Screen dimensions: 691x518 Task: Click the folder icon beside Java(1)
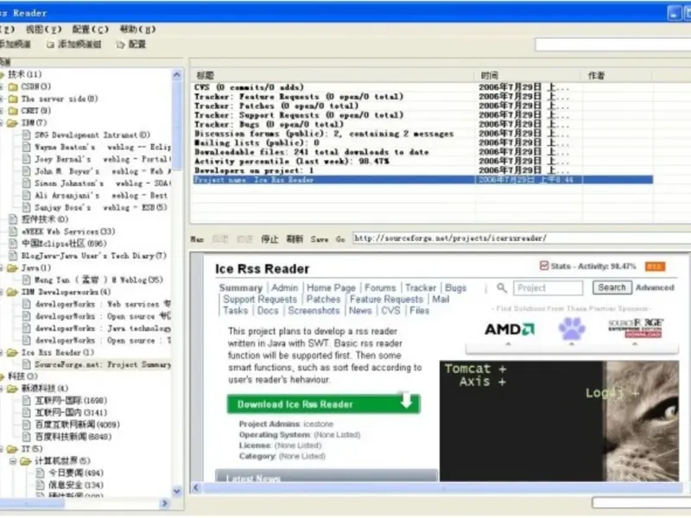(13, 268)
